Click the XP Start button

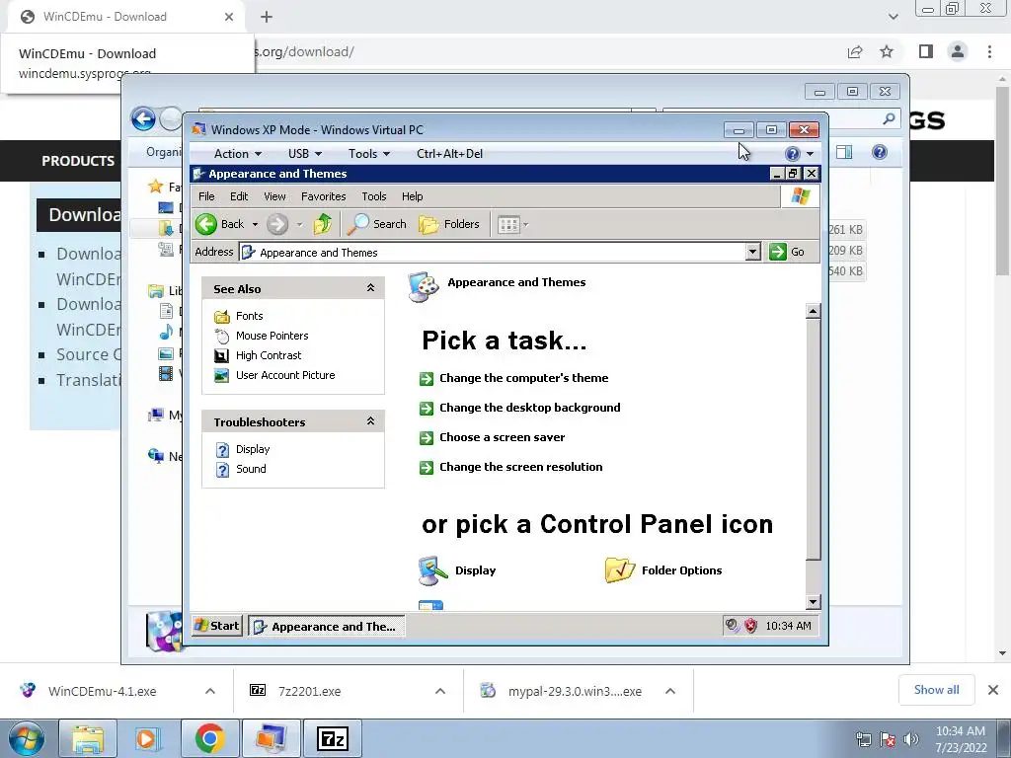[216, 625]
